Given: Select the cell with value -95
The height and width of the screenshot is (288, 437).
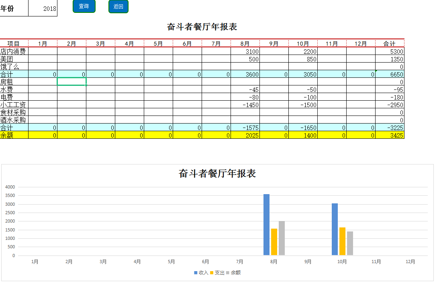Looking at the screenshot, I should [x=390, y=89].
